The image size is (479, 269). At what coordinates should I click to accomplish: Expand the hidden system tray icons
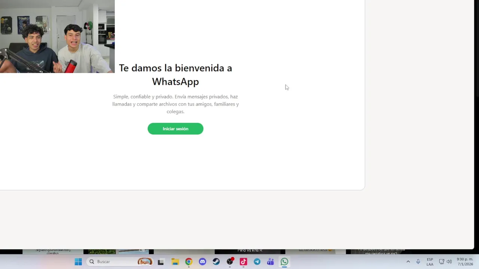(408, 262)
